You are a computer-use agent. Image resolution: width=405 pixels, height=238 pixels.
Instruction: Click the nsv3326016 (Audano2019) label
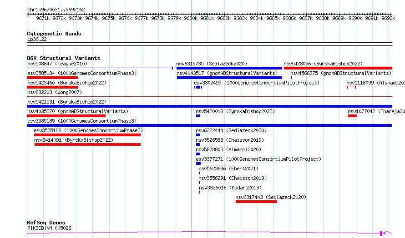point(230,188)
